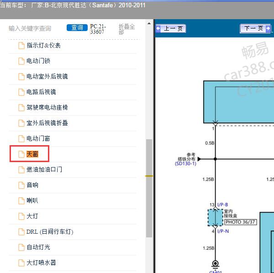
Task: Go to previous page with 上一页
Action: point(171,28)
